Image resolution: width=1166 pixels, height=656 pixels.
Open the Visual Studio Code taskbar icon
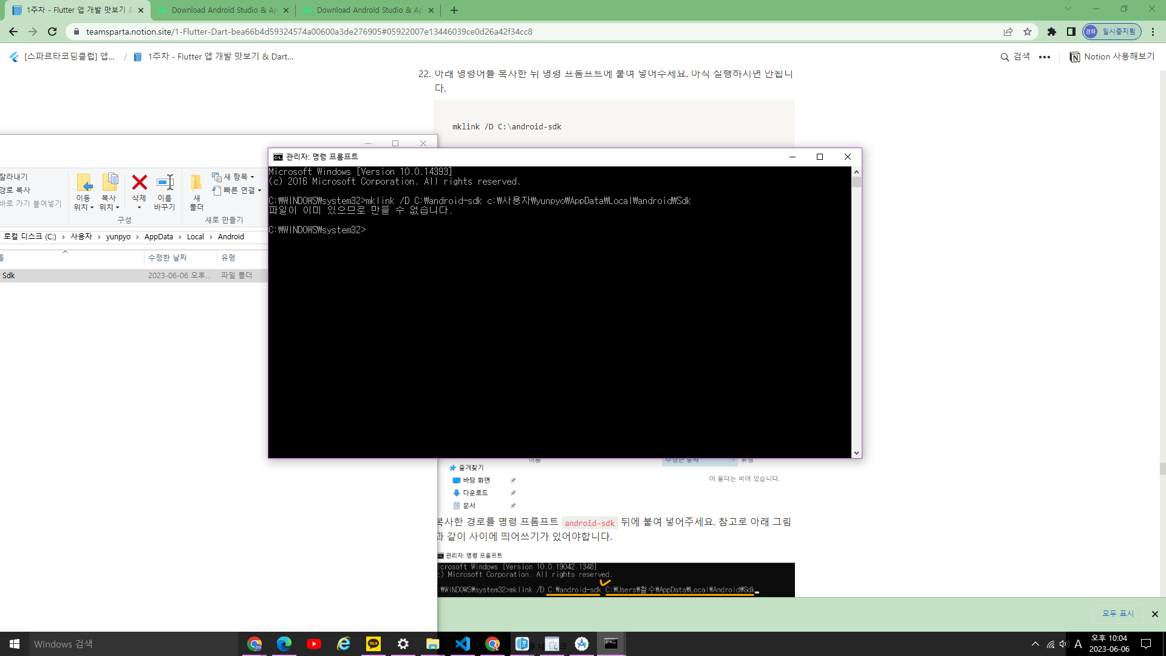(463, 644)
